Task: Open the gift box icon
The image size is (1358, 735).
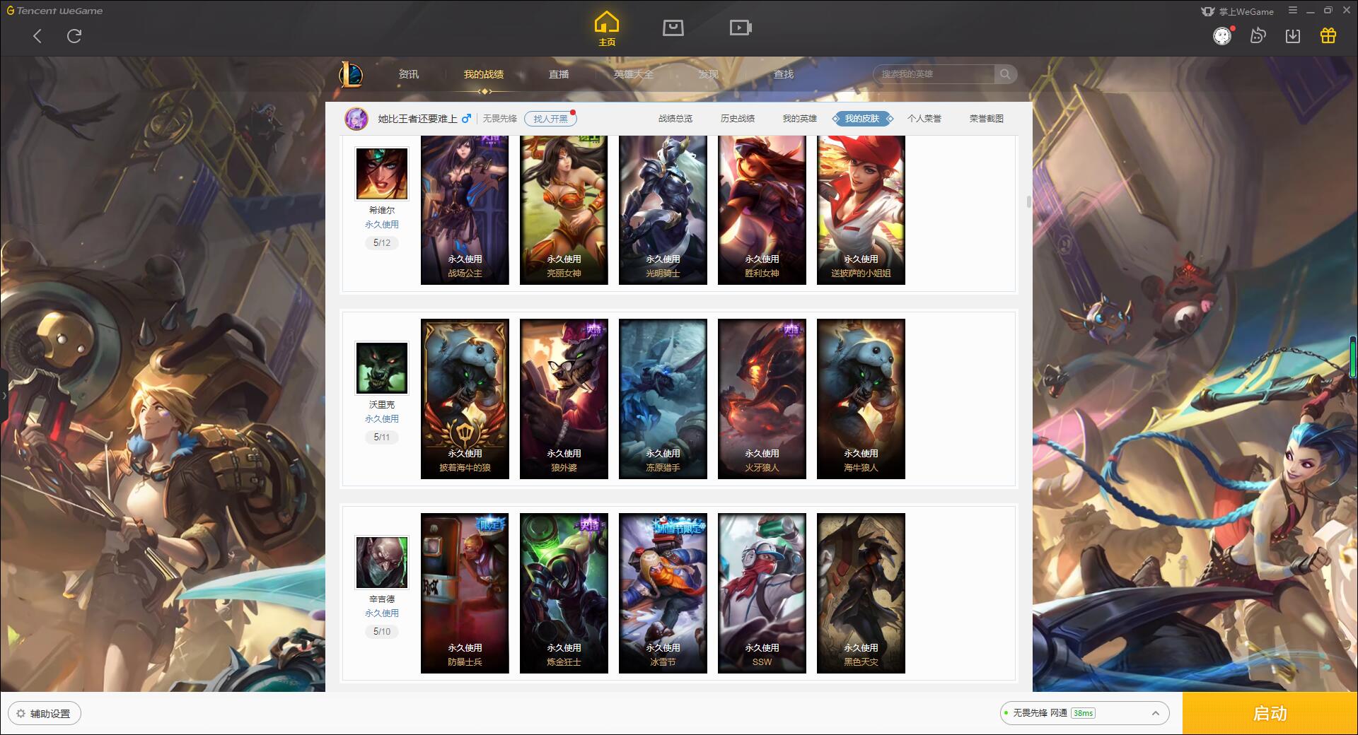Action: [1328, 36]
